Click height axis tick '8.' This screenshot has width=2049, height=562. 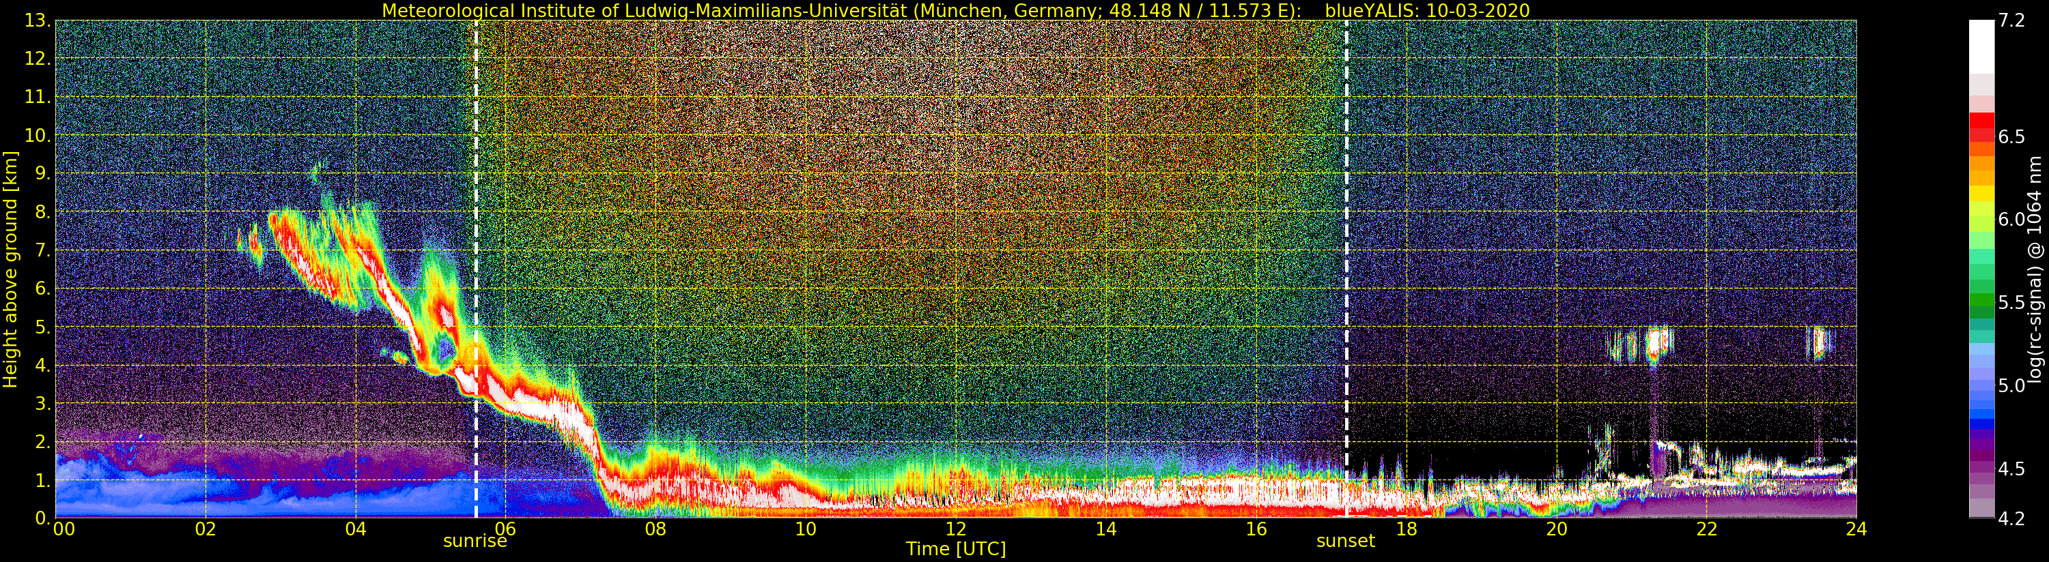(x=42, y=212)
